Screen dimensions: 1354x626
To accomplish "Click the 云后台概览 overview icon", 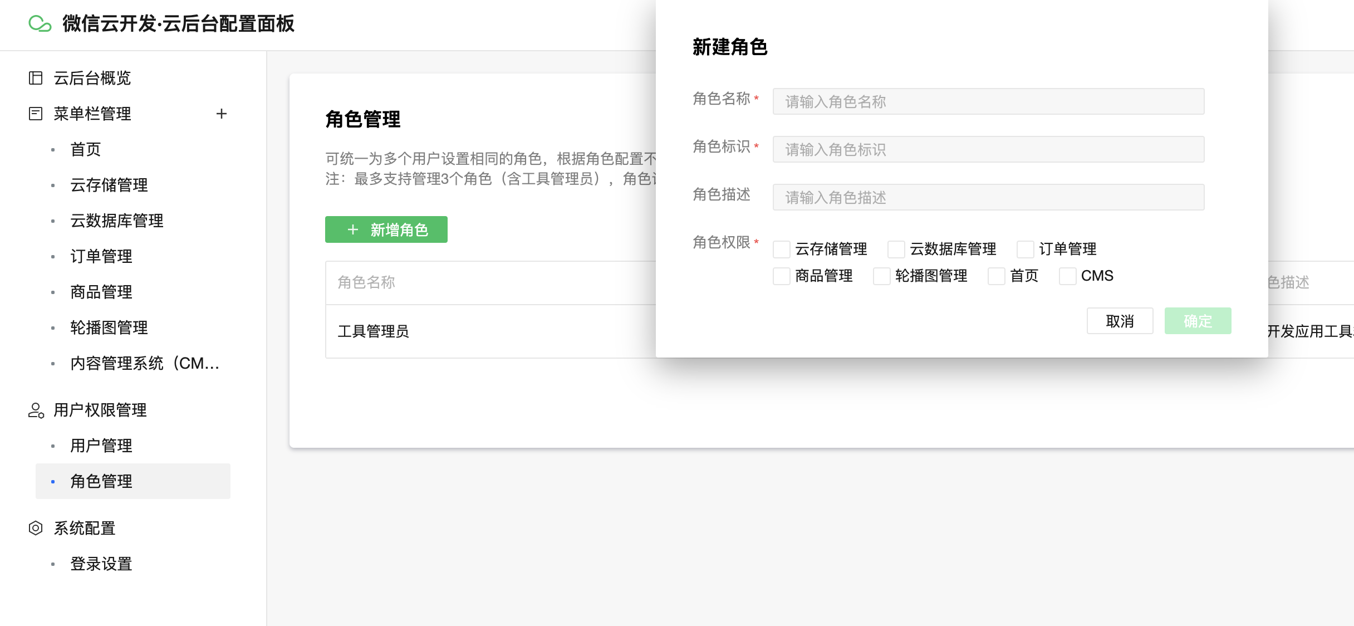I will click(36, 78).
